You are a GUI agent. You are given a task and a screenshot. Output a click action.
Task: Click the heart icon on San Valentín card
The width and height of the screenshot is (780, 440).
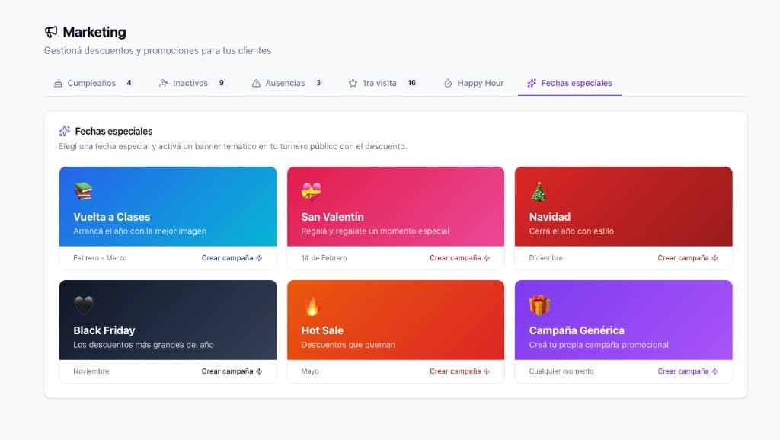(311, 192)
